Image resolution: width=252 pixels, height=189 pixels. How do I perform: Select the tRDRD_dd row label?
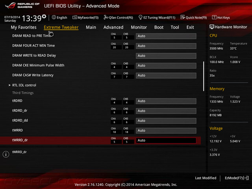tap(20, 120)
